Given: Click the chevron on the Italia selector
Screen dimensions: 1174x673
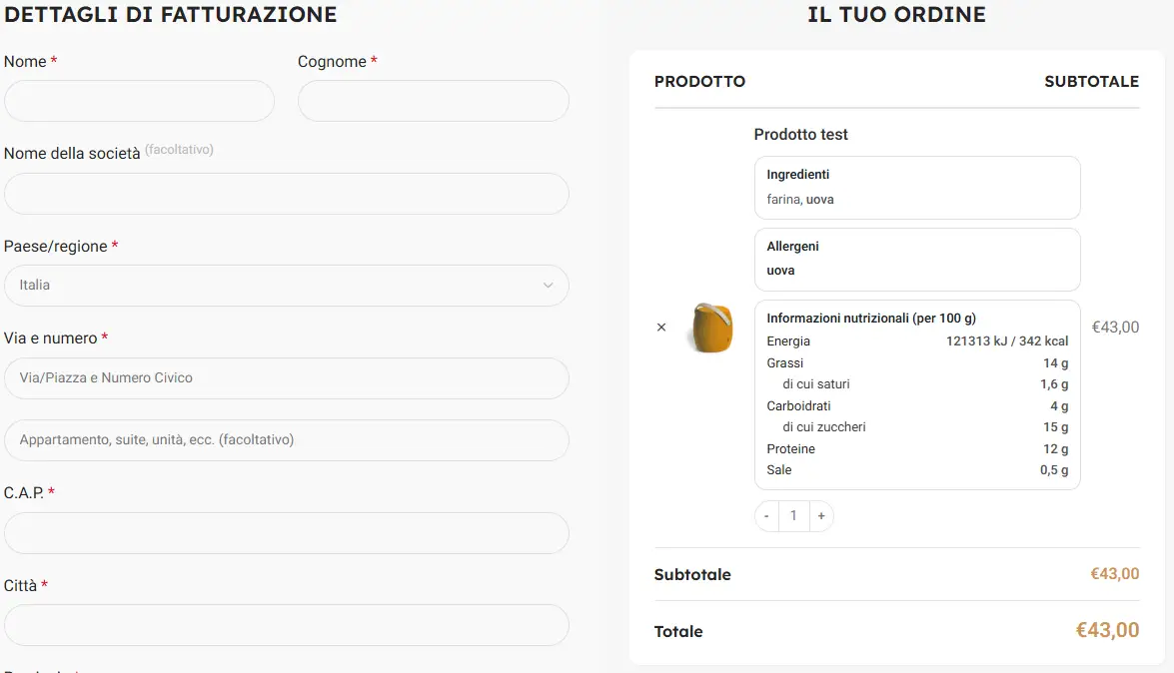Looking at the screenshot, I should (548, 285).
